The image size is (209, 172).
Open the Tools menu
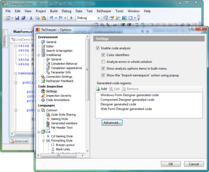(x=119, y=11)
